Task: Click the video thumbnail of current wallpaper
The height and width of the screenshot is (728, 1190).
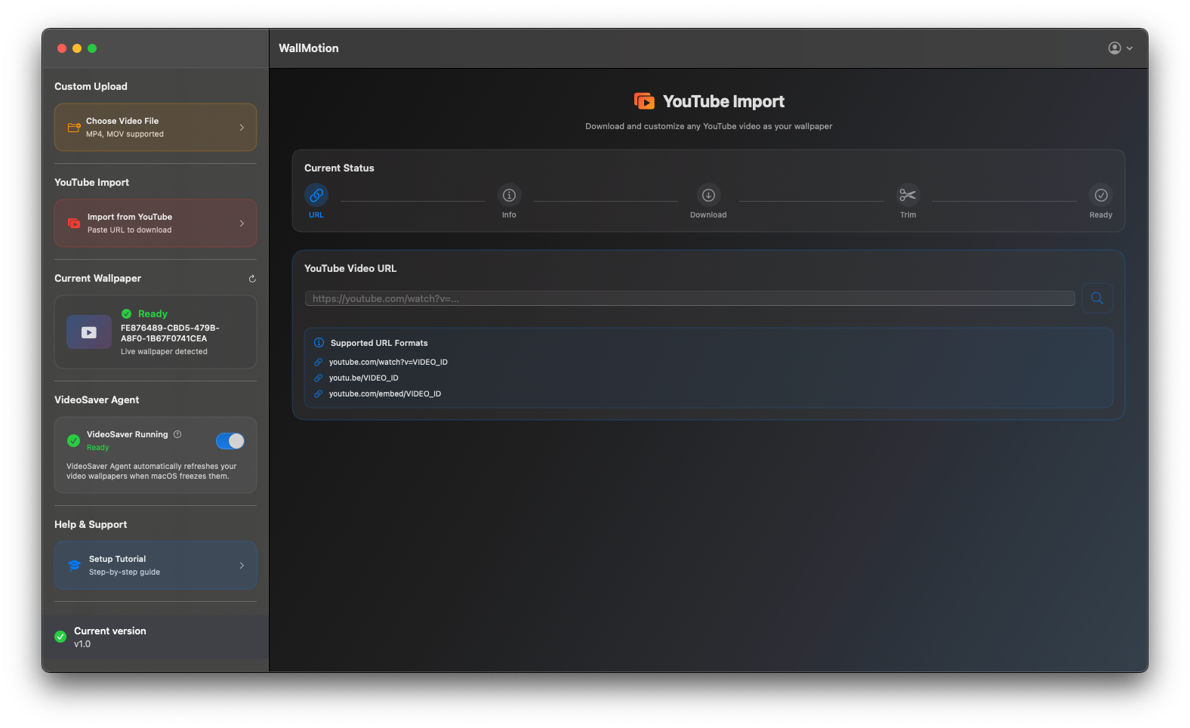Action: click(89, 332)
